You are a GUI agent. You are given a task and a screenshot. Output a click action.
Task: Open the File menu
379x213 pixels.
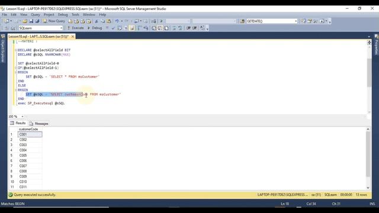tap(4, 15)
